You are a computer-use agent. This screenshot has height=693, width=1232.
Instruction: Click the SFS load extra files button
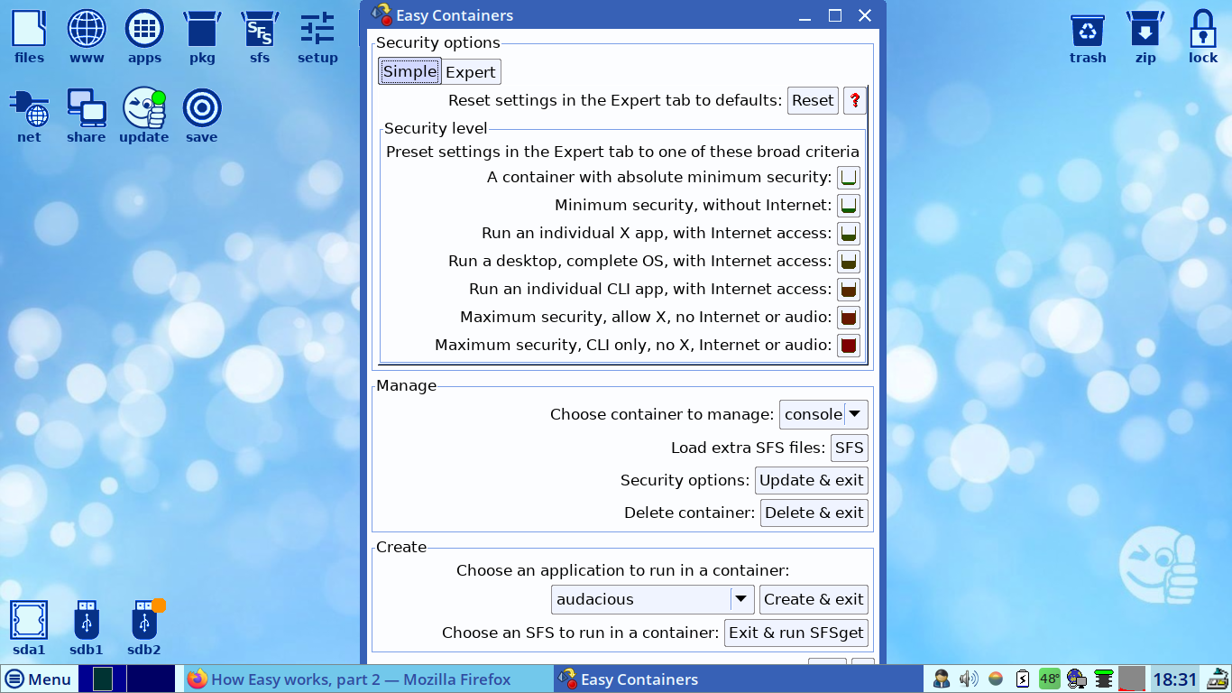(850, 448)
